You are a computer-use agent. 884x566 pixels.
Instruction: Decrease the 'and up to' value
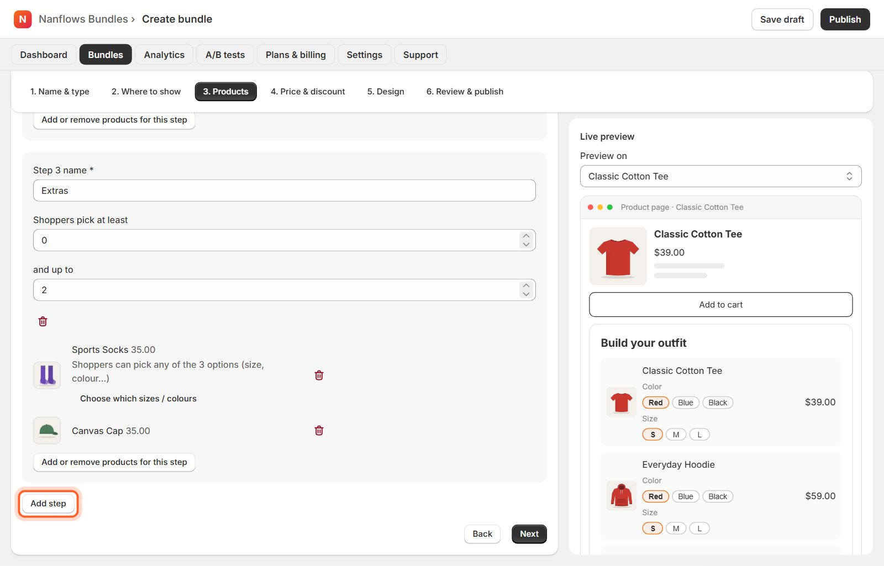click(x=526, y=294)
